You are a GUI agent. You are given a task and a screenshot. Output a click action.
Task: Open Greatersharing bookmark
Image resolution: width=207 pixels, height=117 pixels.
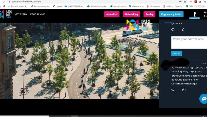(137, 6)
